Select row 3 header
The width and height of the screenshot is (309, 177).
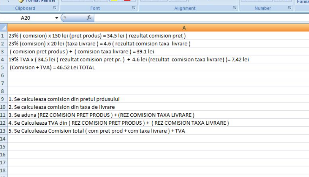click(x=3, y=51)
